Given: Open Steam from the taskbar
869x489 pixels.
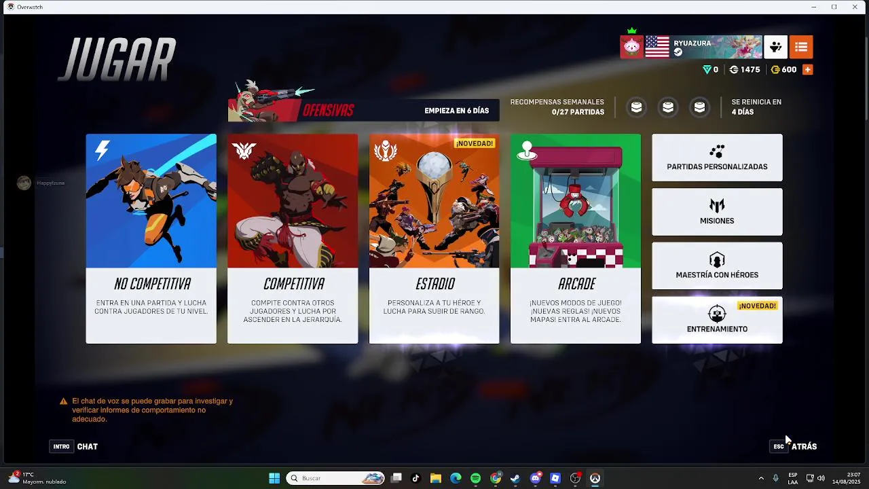Looking at the screenshot, I should click(x=515, y=478).
